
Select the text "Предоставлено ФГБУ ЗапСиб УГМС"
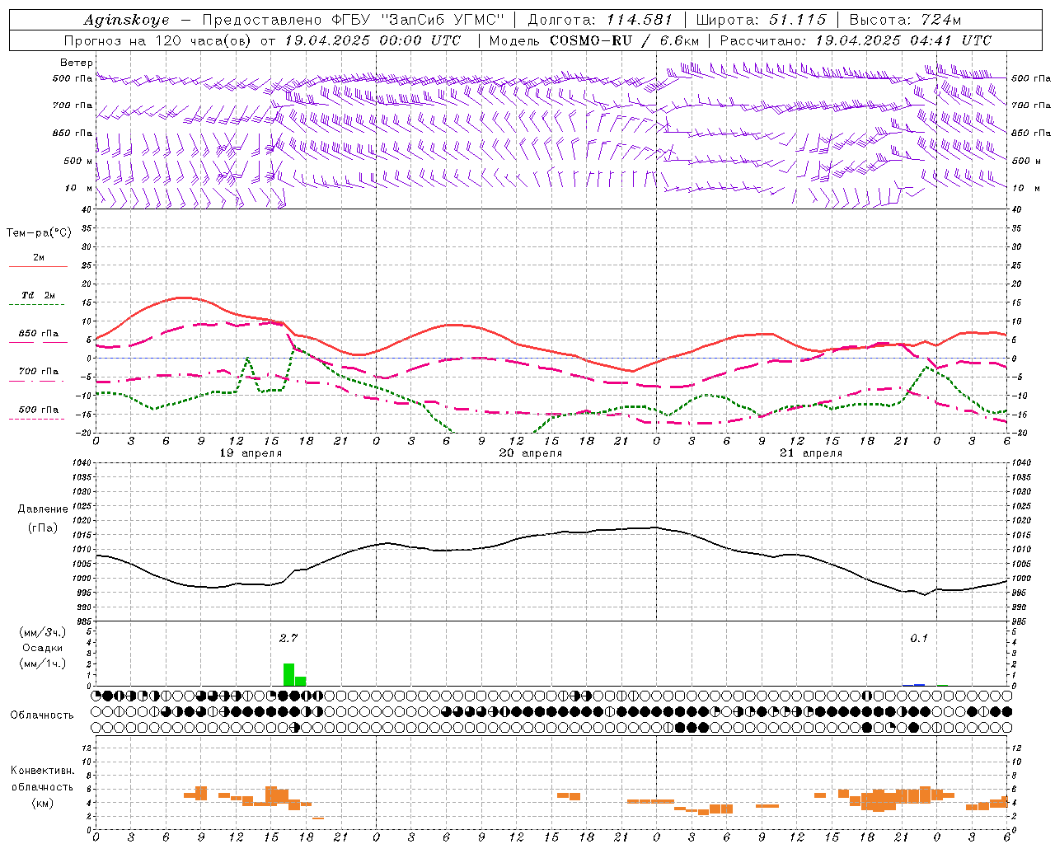click(353, 20)
